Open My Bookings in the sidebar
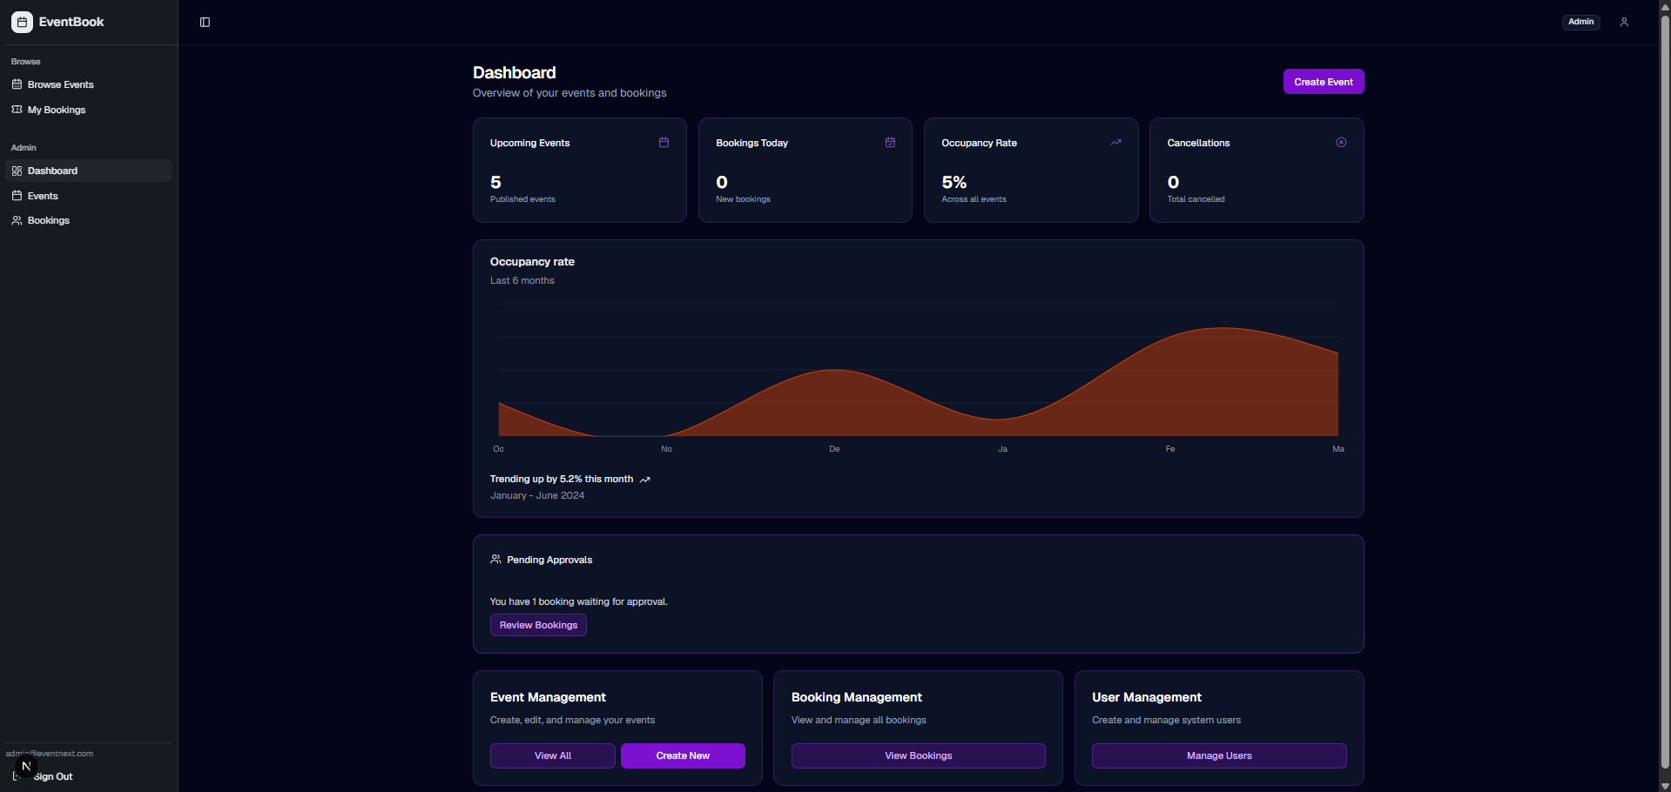Screen dimensions: 1671x792 tap(56, 110)
